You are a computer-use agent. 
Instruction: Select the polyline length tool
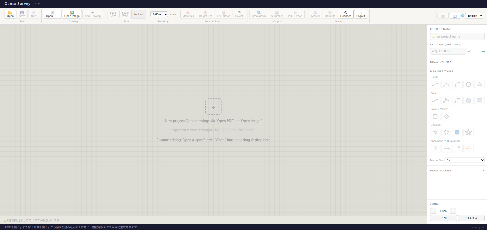pos(446,84)
